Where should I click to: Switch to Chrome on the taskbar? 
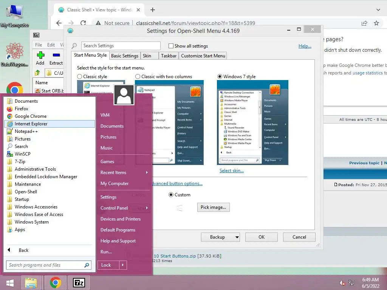point(55,283)
